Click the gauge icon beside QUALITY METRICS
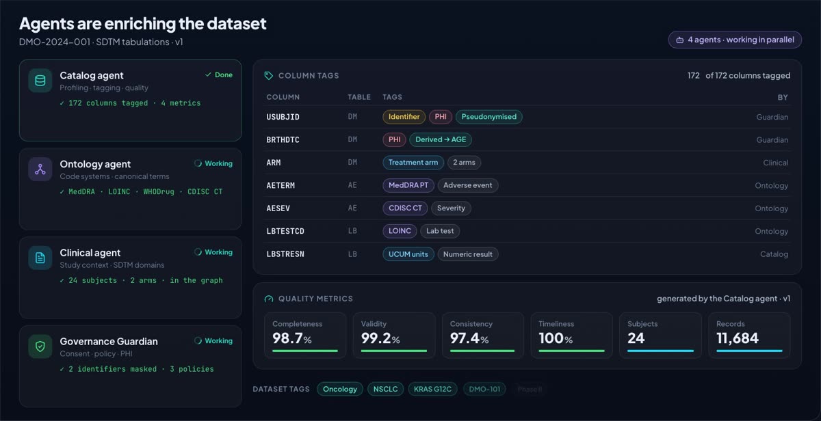 [x=269, y=299]
